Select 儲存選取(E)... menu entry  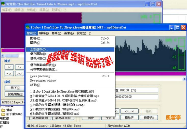70,54
